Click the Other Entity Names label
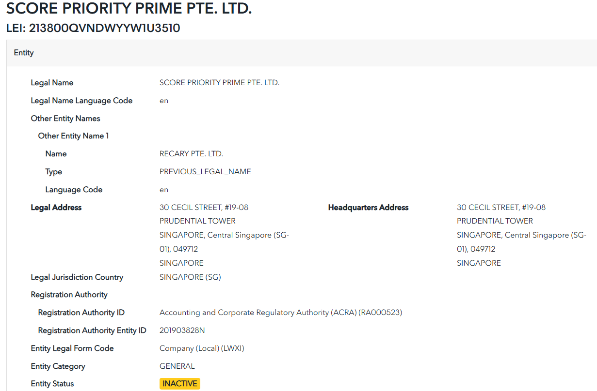Viewport: 597px width, 391px height. tap(65, 119)
